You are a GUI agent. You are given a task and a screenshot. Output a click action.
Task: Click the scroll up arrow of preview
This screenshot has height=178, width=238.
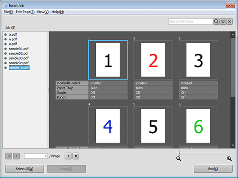click(233, 35)
